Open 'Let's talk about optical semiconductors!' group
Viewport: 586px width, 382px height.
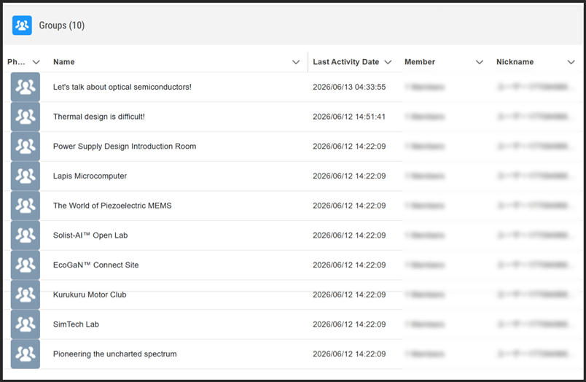[x=122, y=87]
